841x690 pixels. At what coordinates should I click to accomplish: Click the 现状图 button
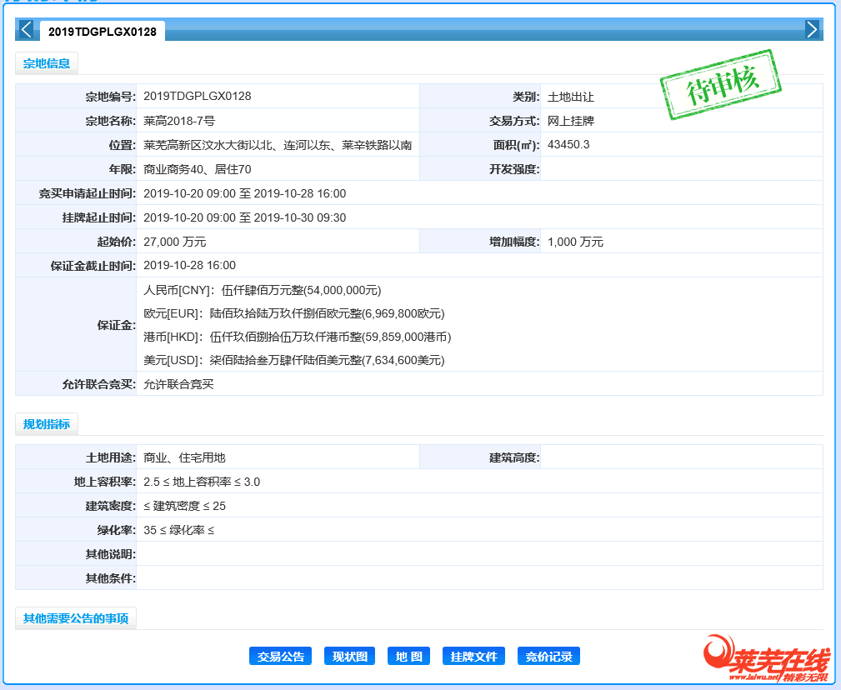pos(350,656)
